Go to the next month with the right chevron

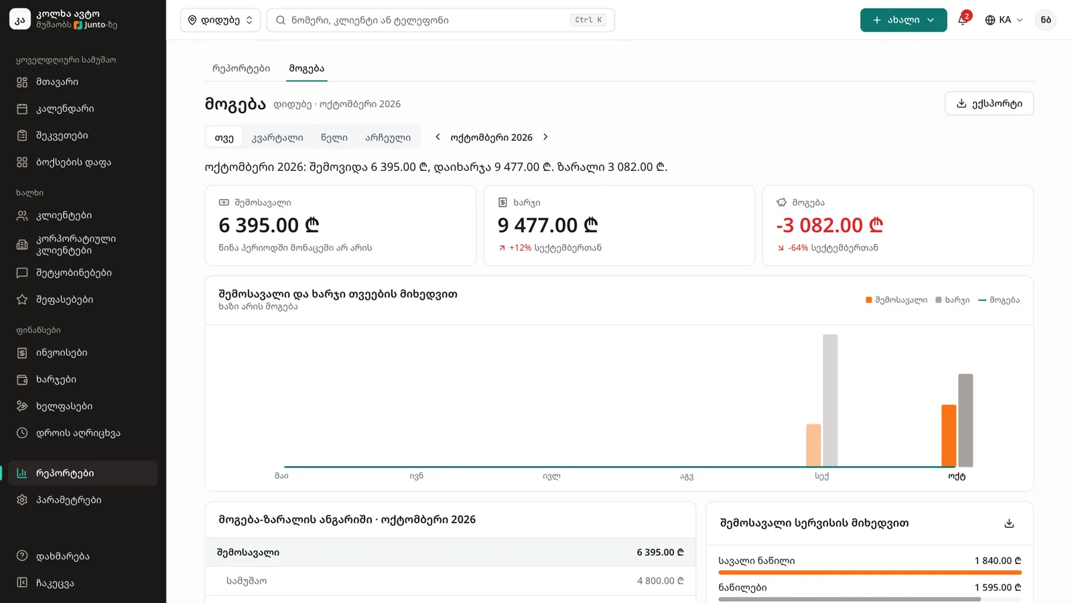pyautogui.click(x=545, y=137)
